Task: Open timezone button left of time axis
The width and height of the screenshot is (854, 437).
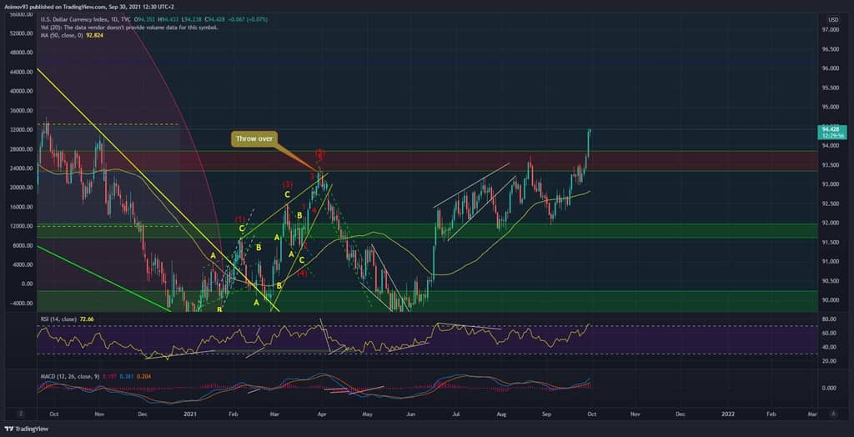Action: coord(20,414)
